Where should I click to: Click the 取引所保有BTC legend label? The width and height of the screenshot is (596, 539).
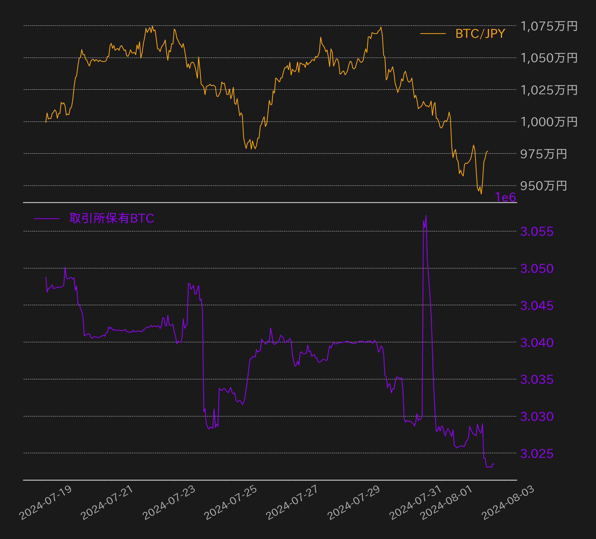(112, 218)
